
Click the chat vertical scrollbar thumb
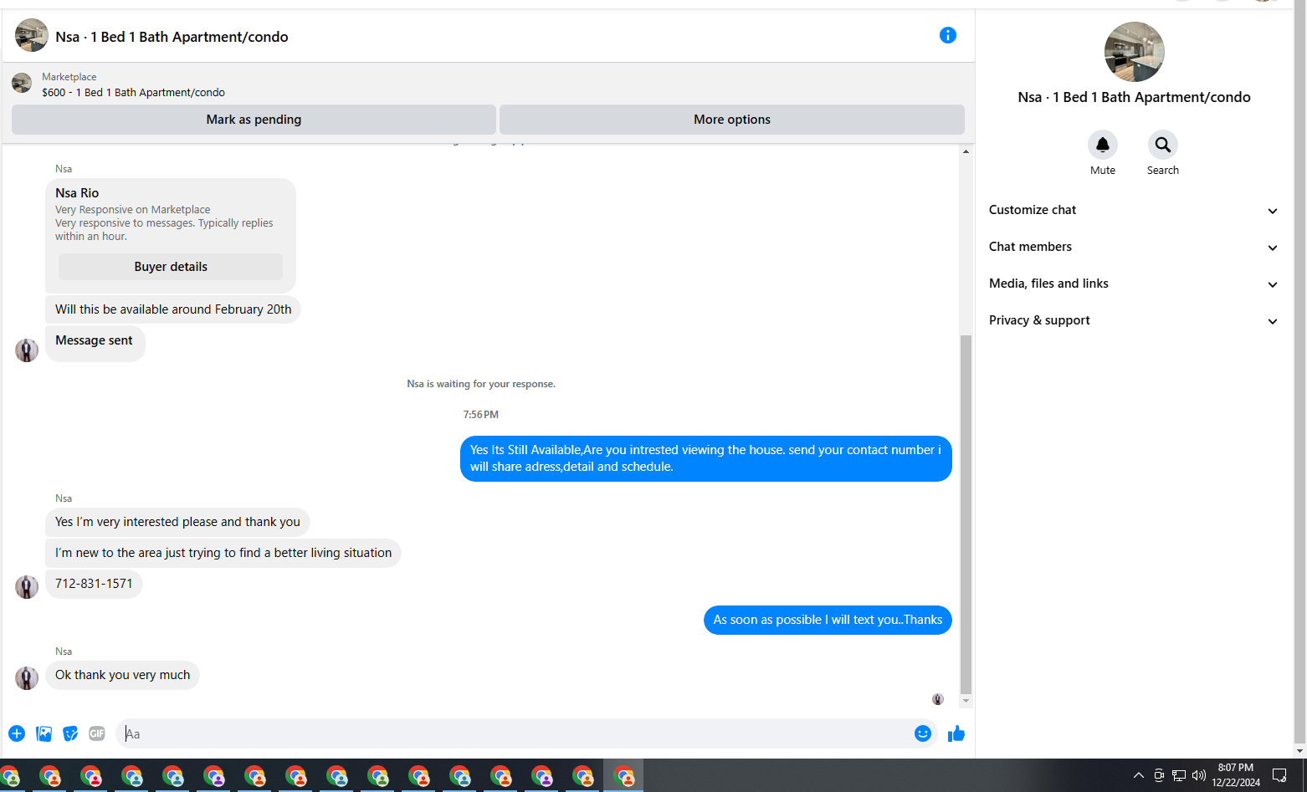tap(966, 514)
